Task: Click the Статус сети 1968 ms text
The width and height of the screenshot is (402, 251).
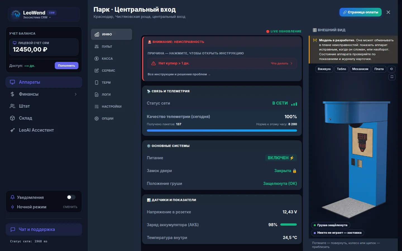Action: coord(29,241)
